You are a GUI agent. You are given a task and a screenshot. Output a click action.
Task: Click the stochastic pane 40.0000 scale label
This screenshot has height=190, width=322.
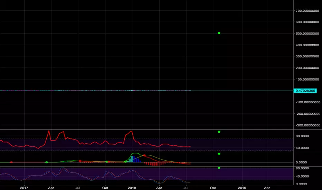[x=302, y=176]
